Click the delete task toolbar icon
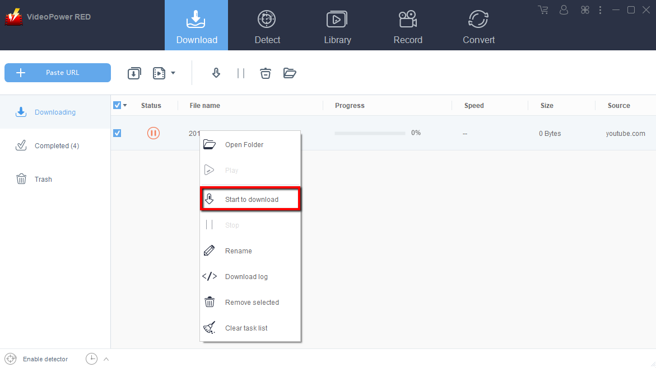The image size is (656, 368). pyautogui.click(x=266, y=73)
